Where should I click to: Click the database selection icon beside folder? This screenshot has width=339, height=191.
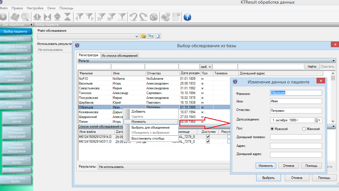(x=151, y=36)
